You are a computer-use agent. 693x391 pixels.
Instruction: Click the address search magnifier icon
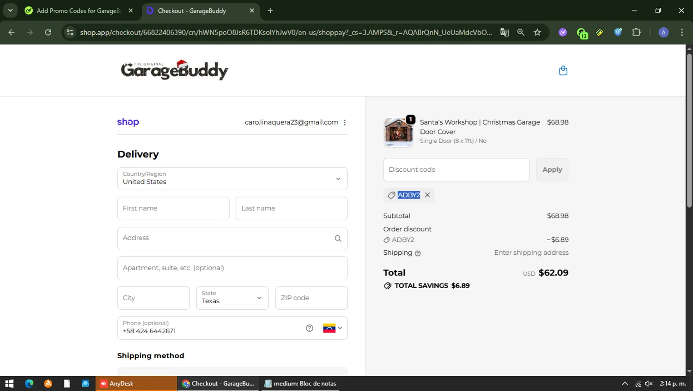click(338, 239)
